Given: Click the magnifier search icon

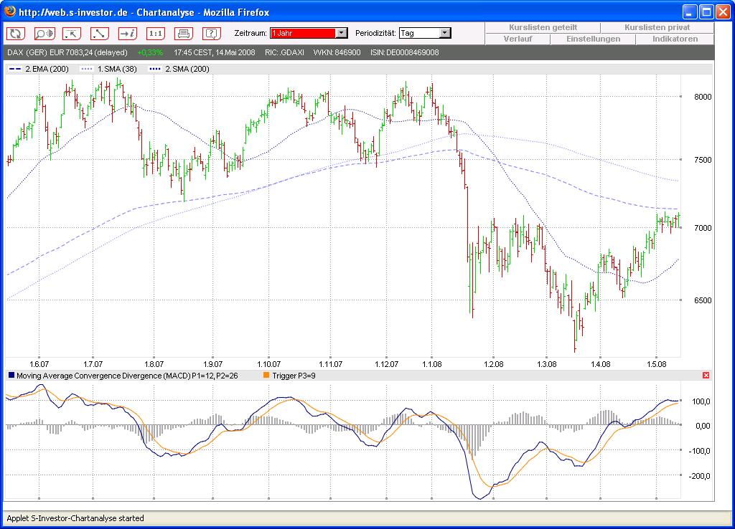Looking at the screenshot, I should pos(45,33).
